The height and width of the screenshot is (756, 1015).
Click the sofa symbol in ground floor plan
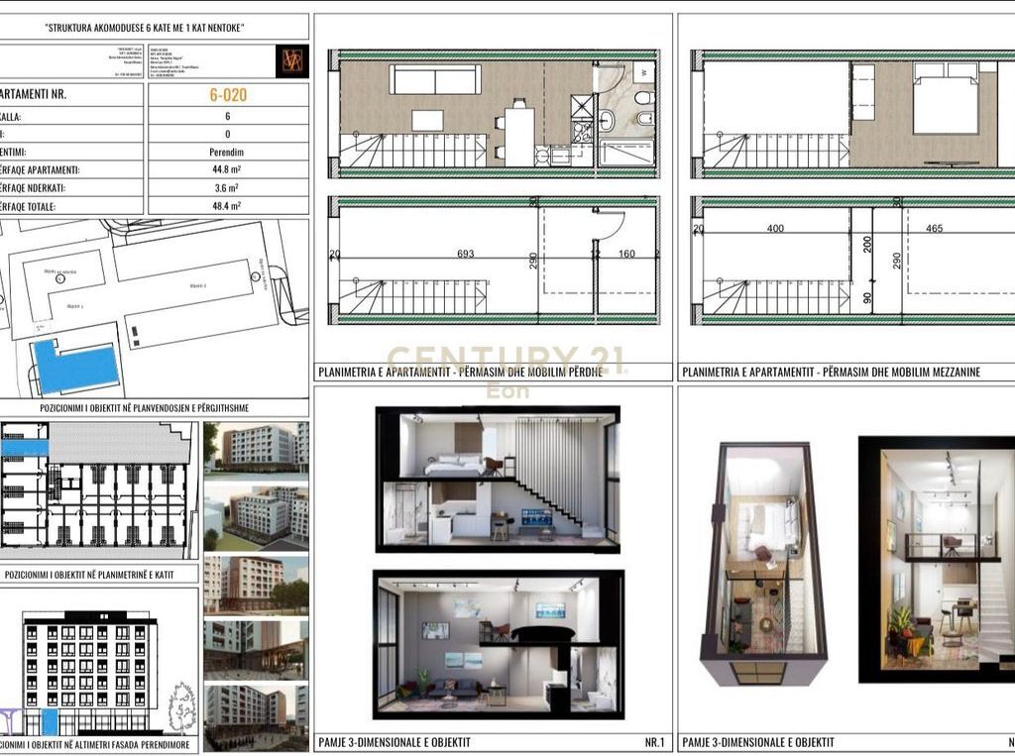(435, 79)
